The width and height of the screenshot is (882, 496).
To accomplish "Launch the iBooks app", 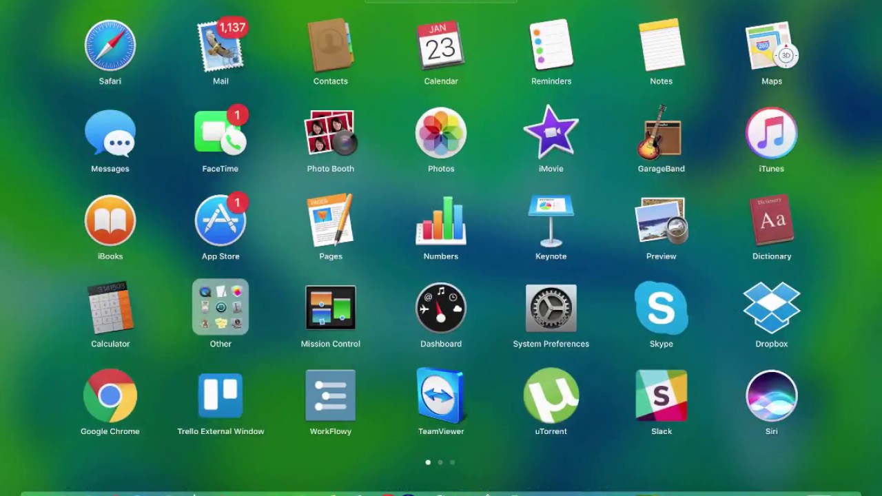I will (x=110, y=220).
